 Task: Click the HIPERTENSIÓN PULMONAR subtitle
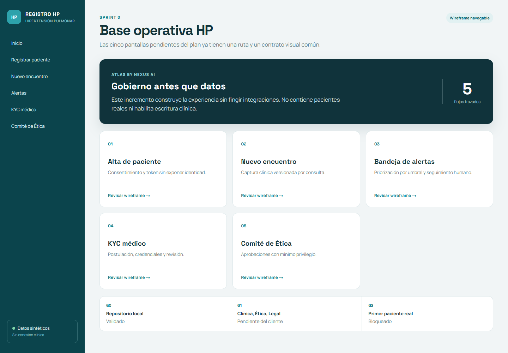coord(50,21)
